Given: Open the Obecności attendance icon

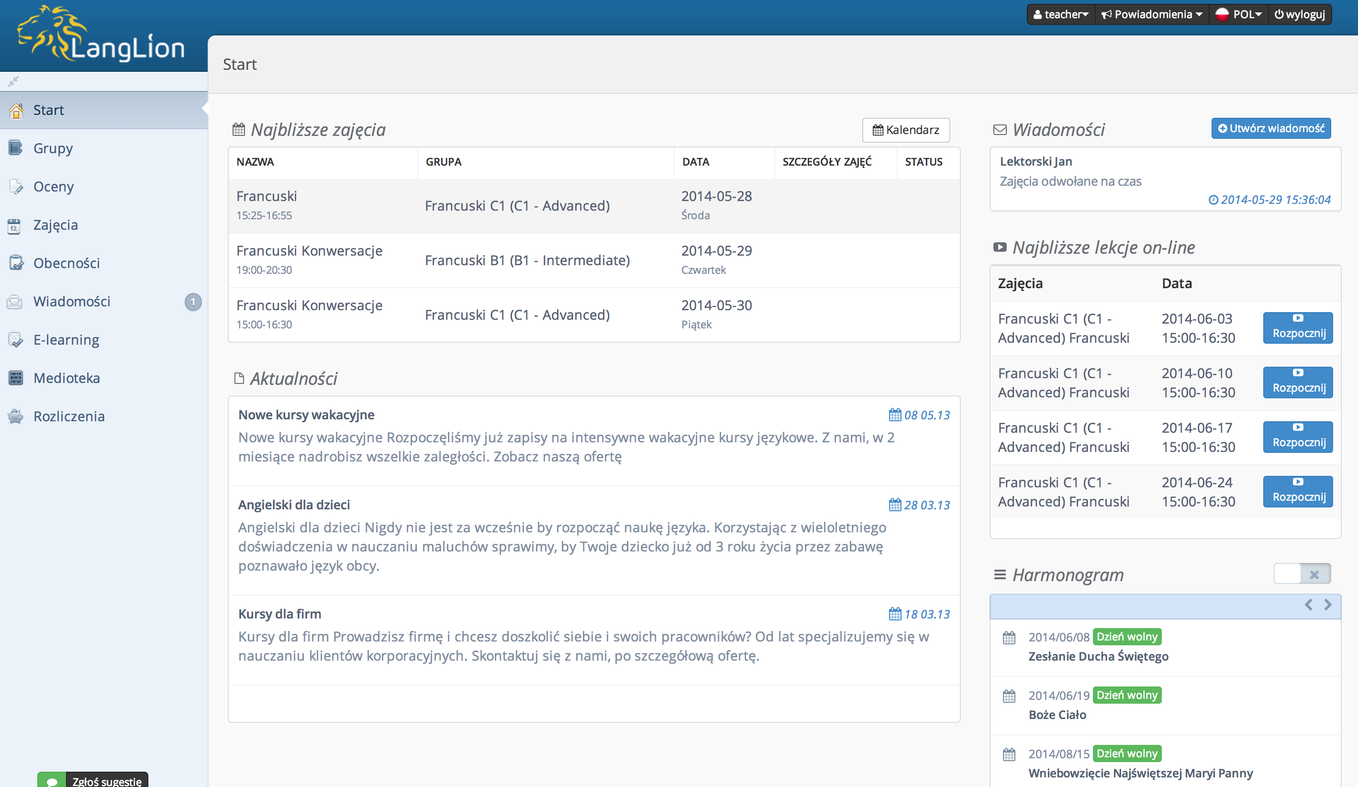Looking at the screenshot, I should tap(16, 263).
